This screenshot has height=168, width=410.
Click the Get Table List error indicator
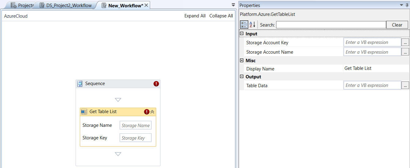coord(147,112)
